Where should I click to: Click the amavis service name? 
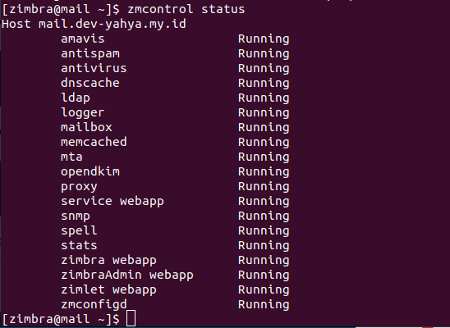(x=83, y=39)
